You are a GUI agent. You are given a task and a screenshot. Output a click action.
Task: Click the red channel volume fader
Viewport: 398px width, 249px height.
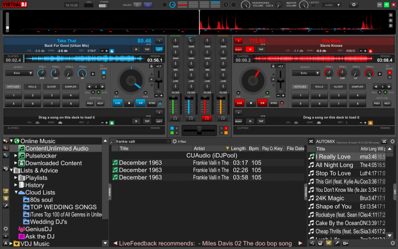[204, 97]
